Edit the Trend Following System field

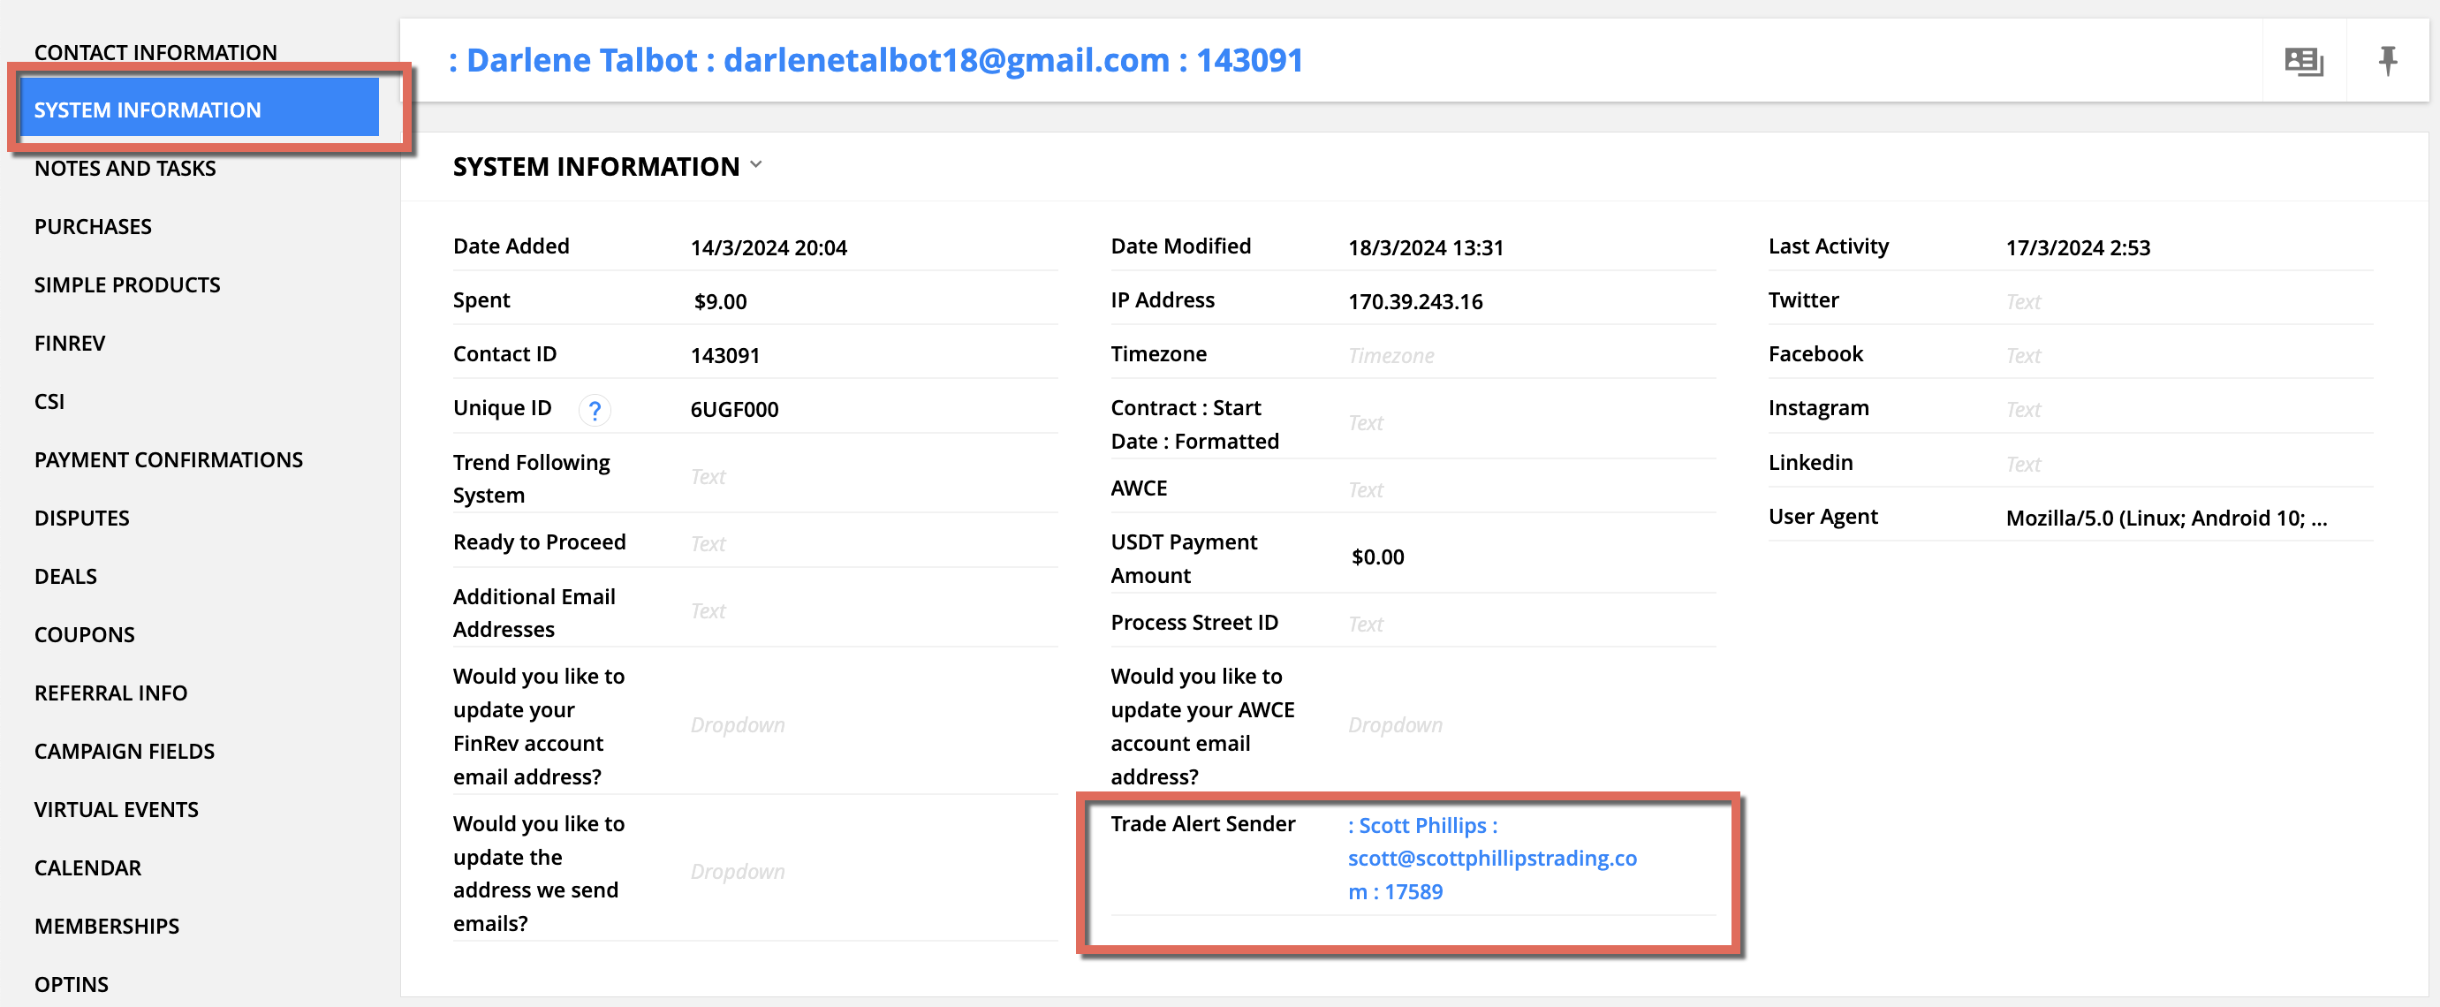[x=708, y=478]
